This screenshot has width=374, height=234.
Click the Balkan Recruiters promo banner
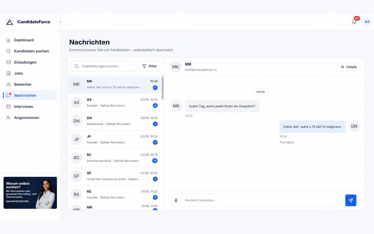[x=30, y=193]
